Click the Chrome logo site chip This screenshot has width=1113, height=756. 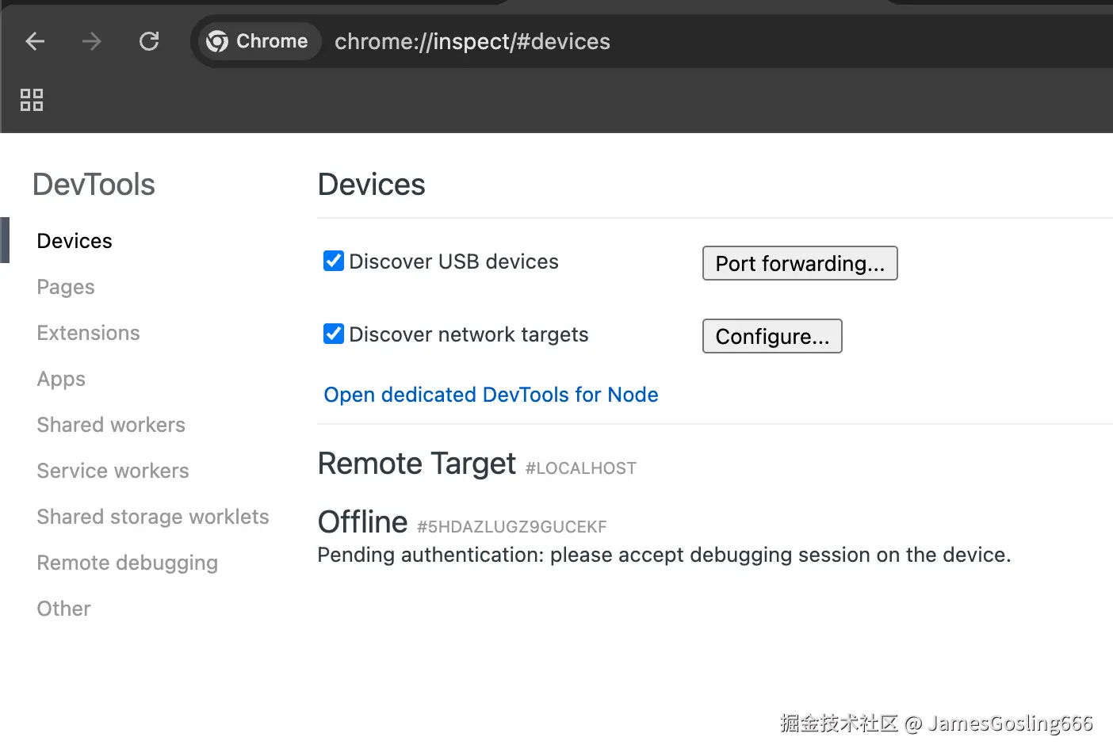(257, 41)
